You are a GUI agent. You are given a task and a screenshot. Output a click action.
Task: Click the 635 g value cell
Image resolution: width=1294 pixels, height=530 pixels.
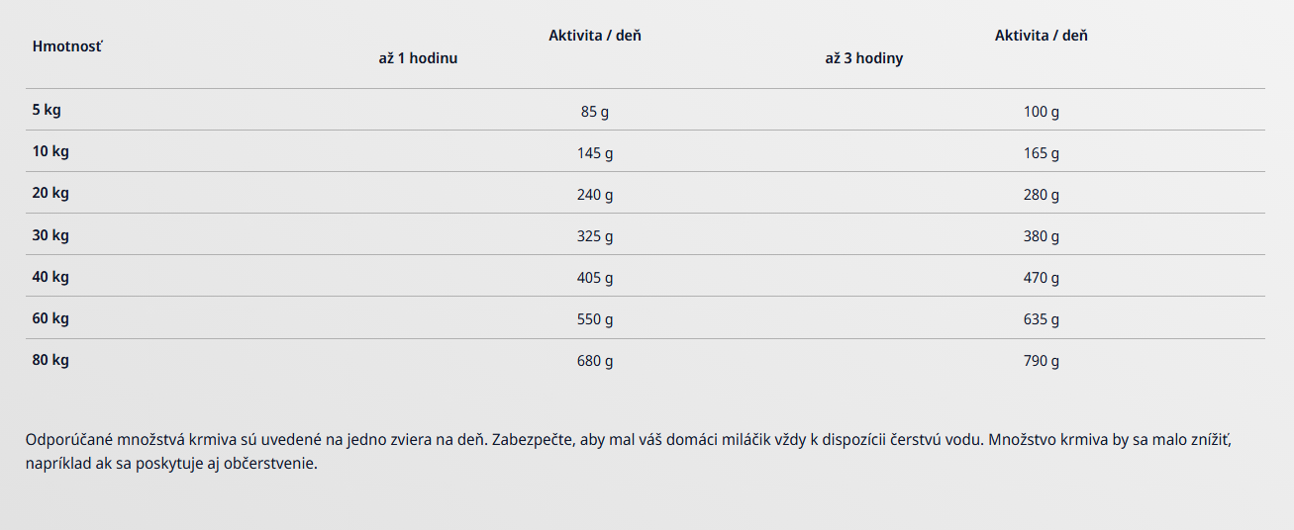click(x=1042, y=319)
